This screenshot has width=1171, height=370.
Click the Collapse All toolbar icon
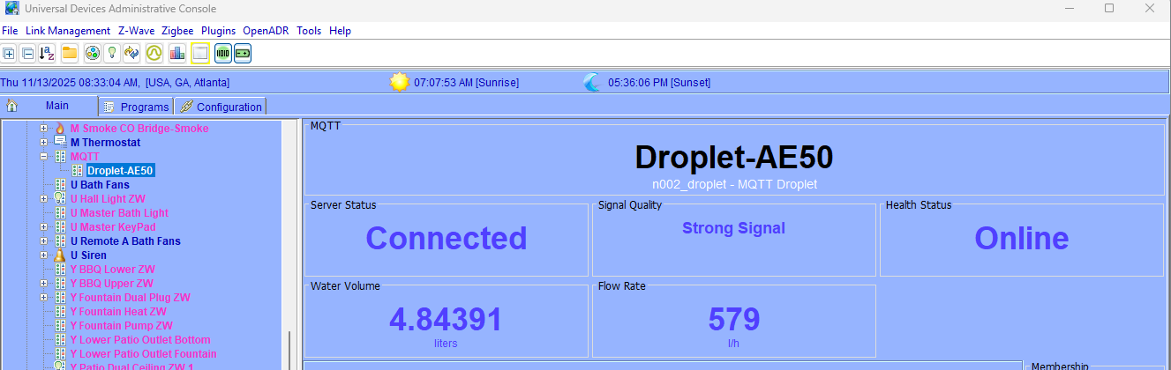point(27,54)
